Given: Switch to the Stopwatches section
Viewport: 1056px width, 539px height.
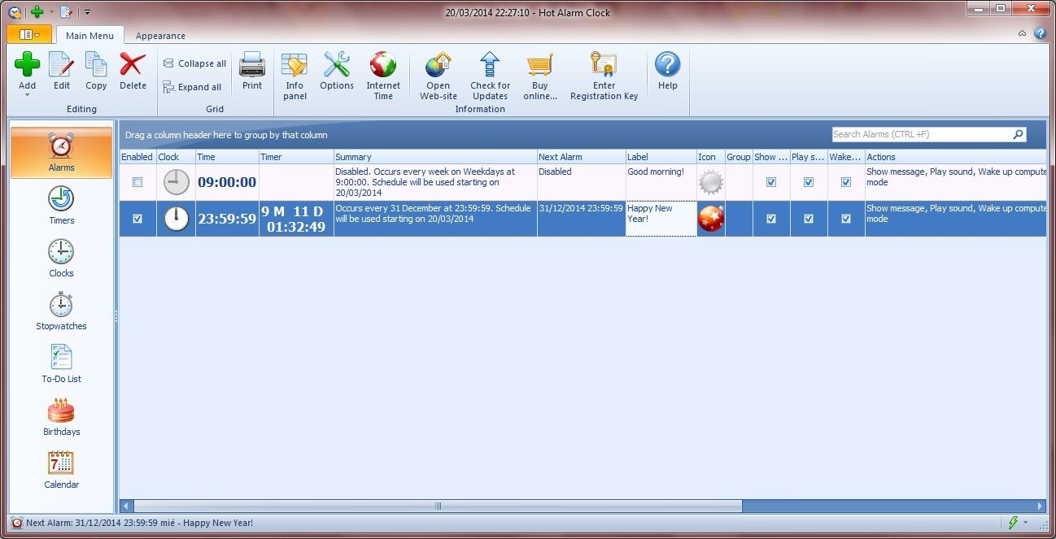Looking at the screenshot, I should point(61,311).
